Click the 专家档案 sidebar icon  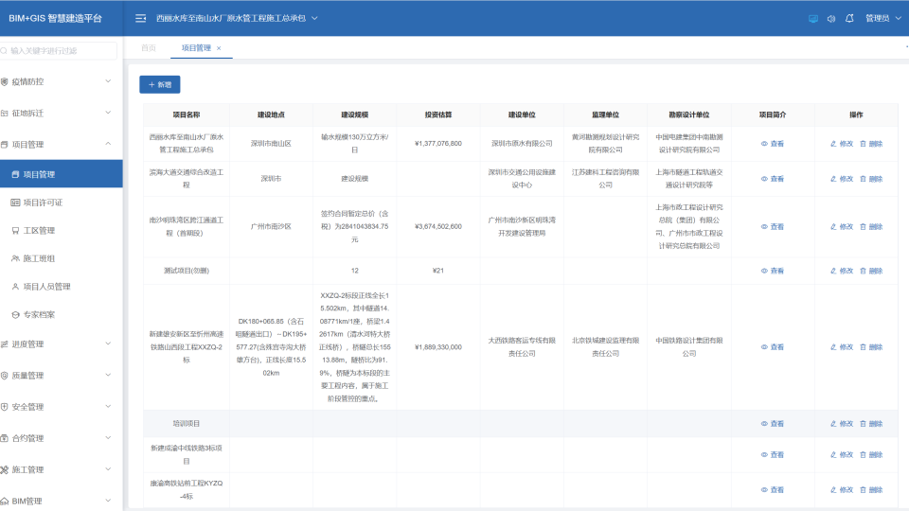(x=15, y=314)
